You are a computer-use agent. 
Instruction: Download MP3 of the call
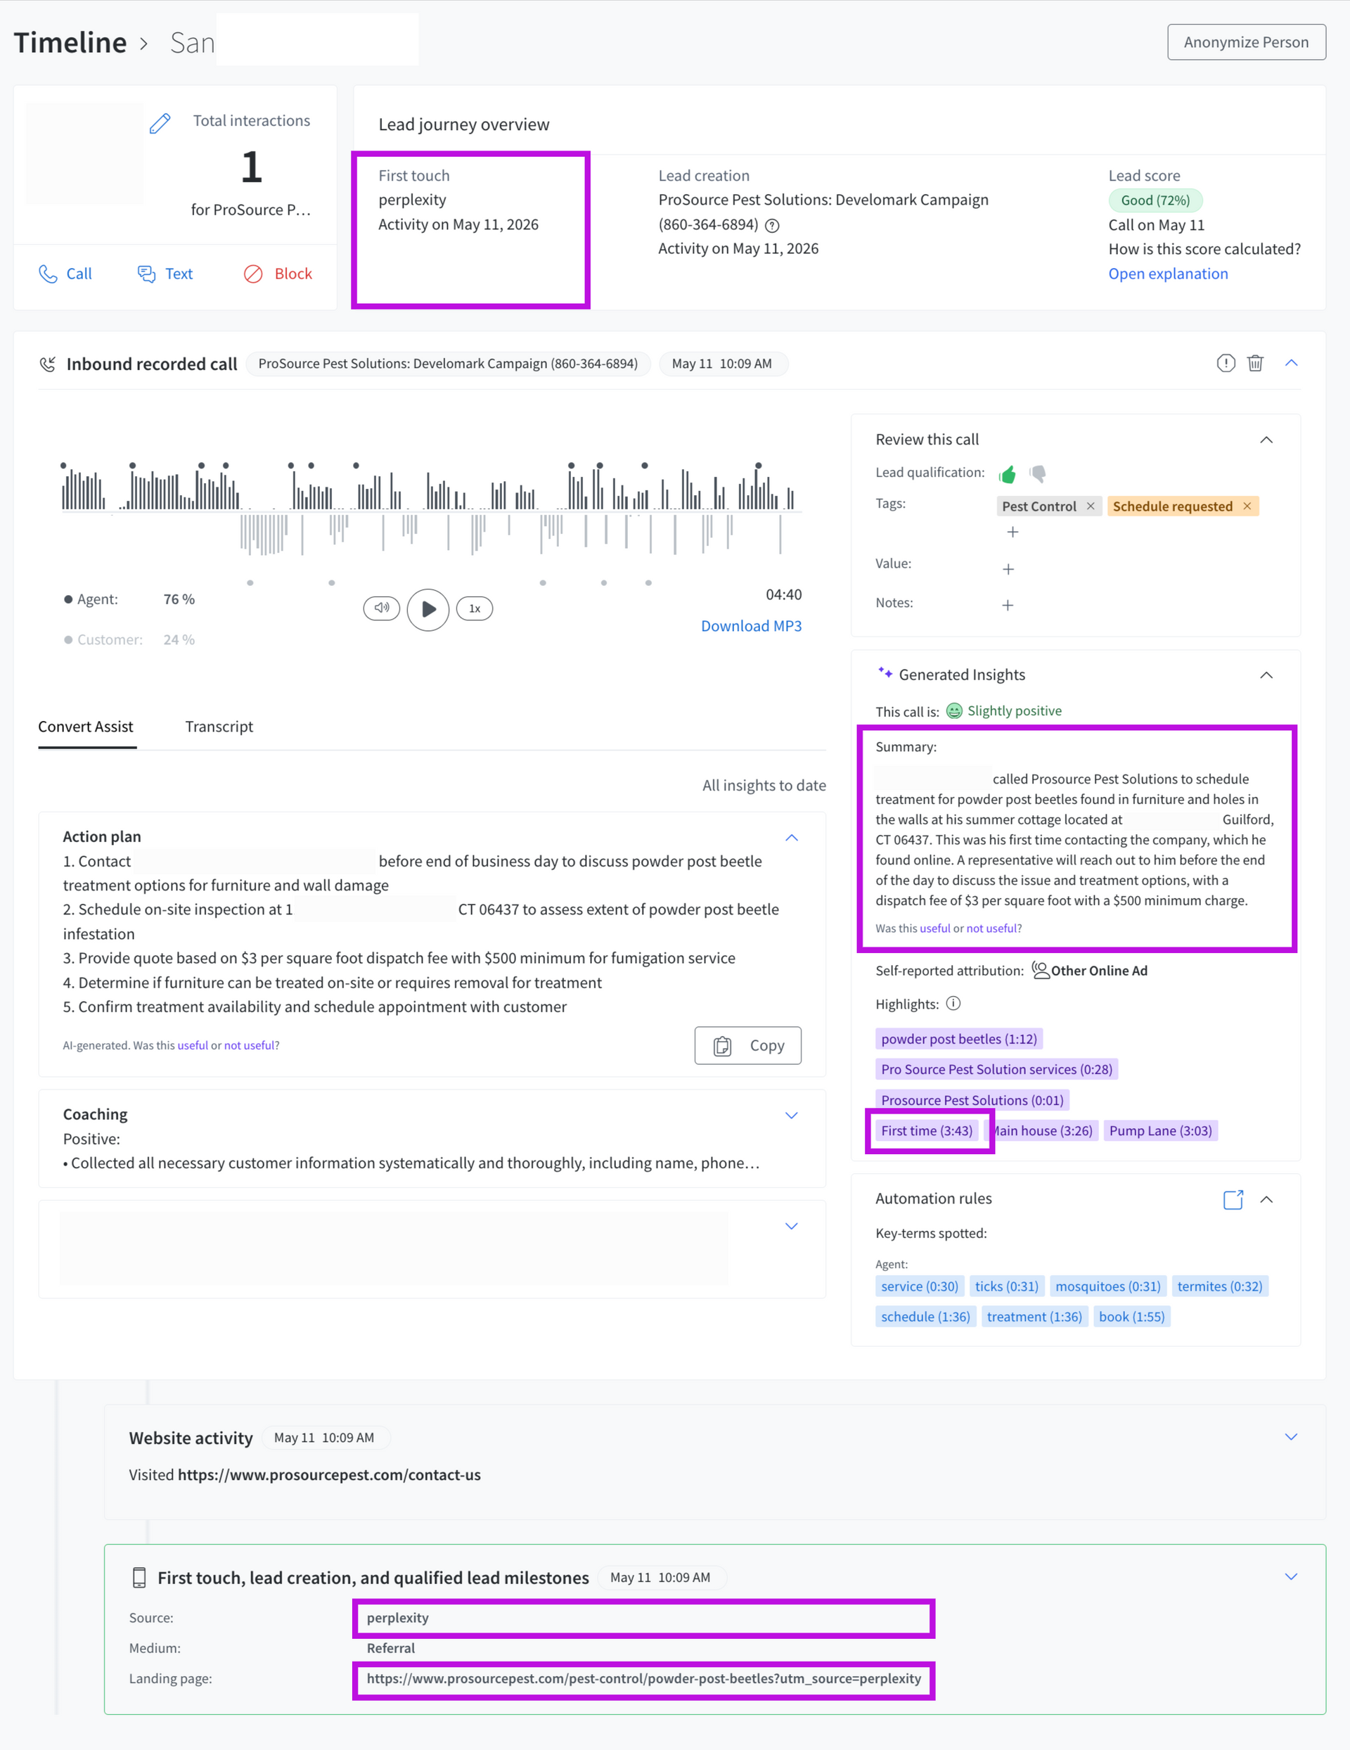[751, 626]
